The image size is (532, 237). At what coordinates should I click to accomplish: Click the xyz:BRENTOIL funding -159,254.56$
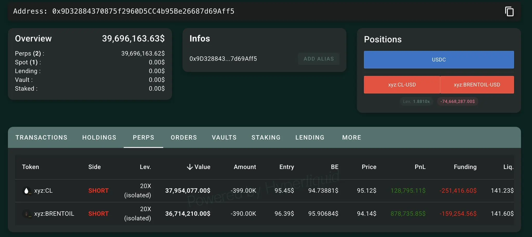click(x=458, y=214)
